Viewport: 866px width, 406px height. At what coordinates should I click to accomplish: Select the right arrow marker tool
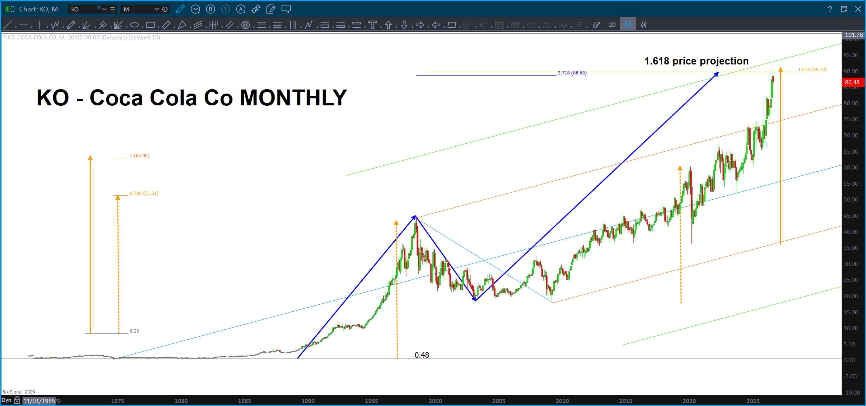[x=420, y=25]
